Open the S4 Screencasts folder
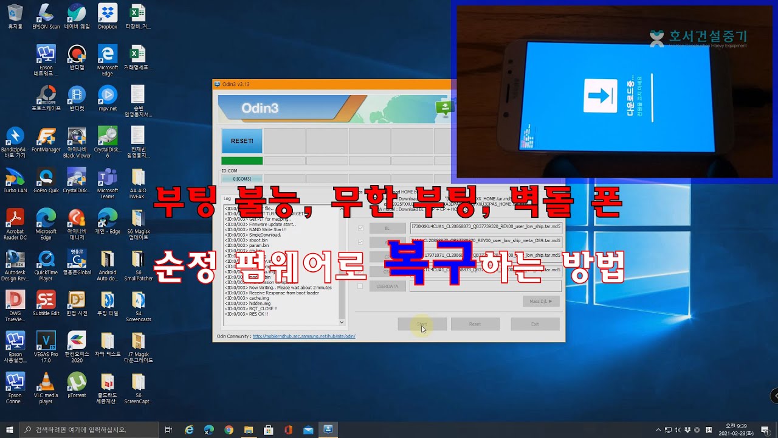Screen dimensions: 778x438 [138, 306]
